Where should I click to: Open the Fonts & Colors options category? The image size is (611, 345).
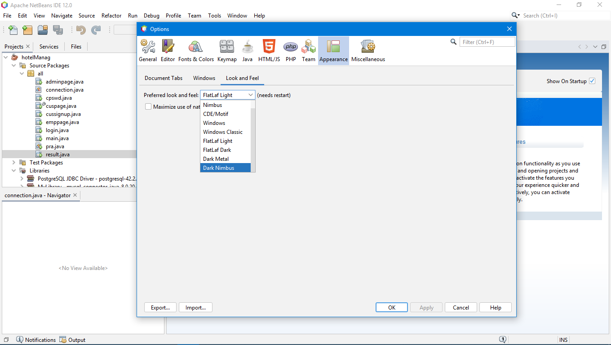point(196,51)
